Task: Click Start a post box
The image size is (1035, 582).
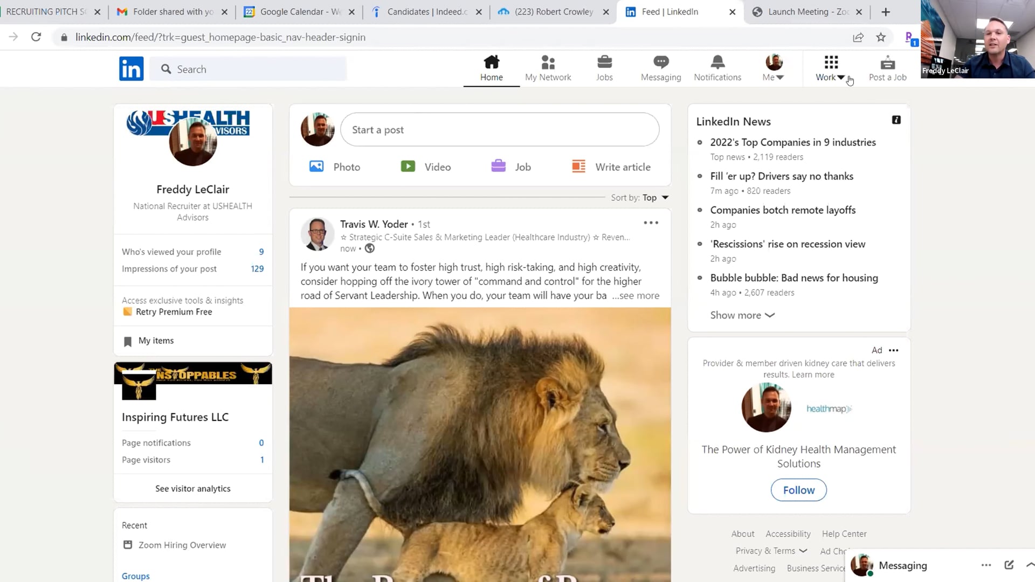Action: [500, 129]
